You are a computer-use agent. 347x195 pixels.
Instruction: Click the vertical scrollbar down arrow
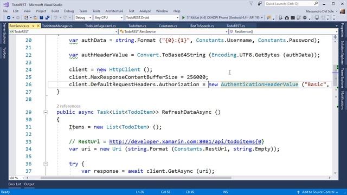[335, 173]
